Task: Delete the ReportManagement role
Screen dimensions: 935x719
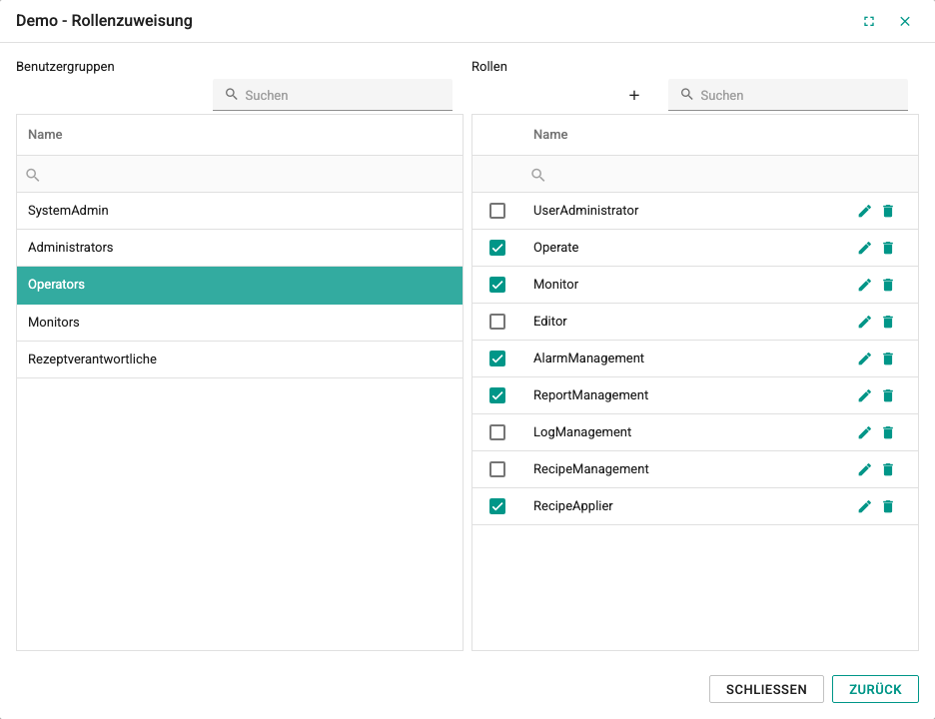Action: pos(888,395)
